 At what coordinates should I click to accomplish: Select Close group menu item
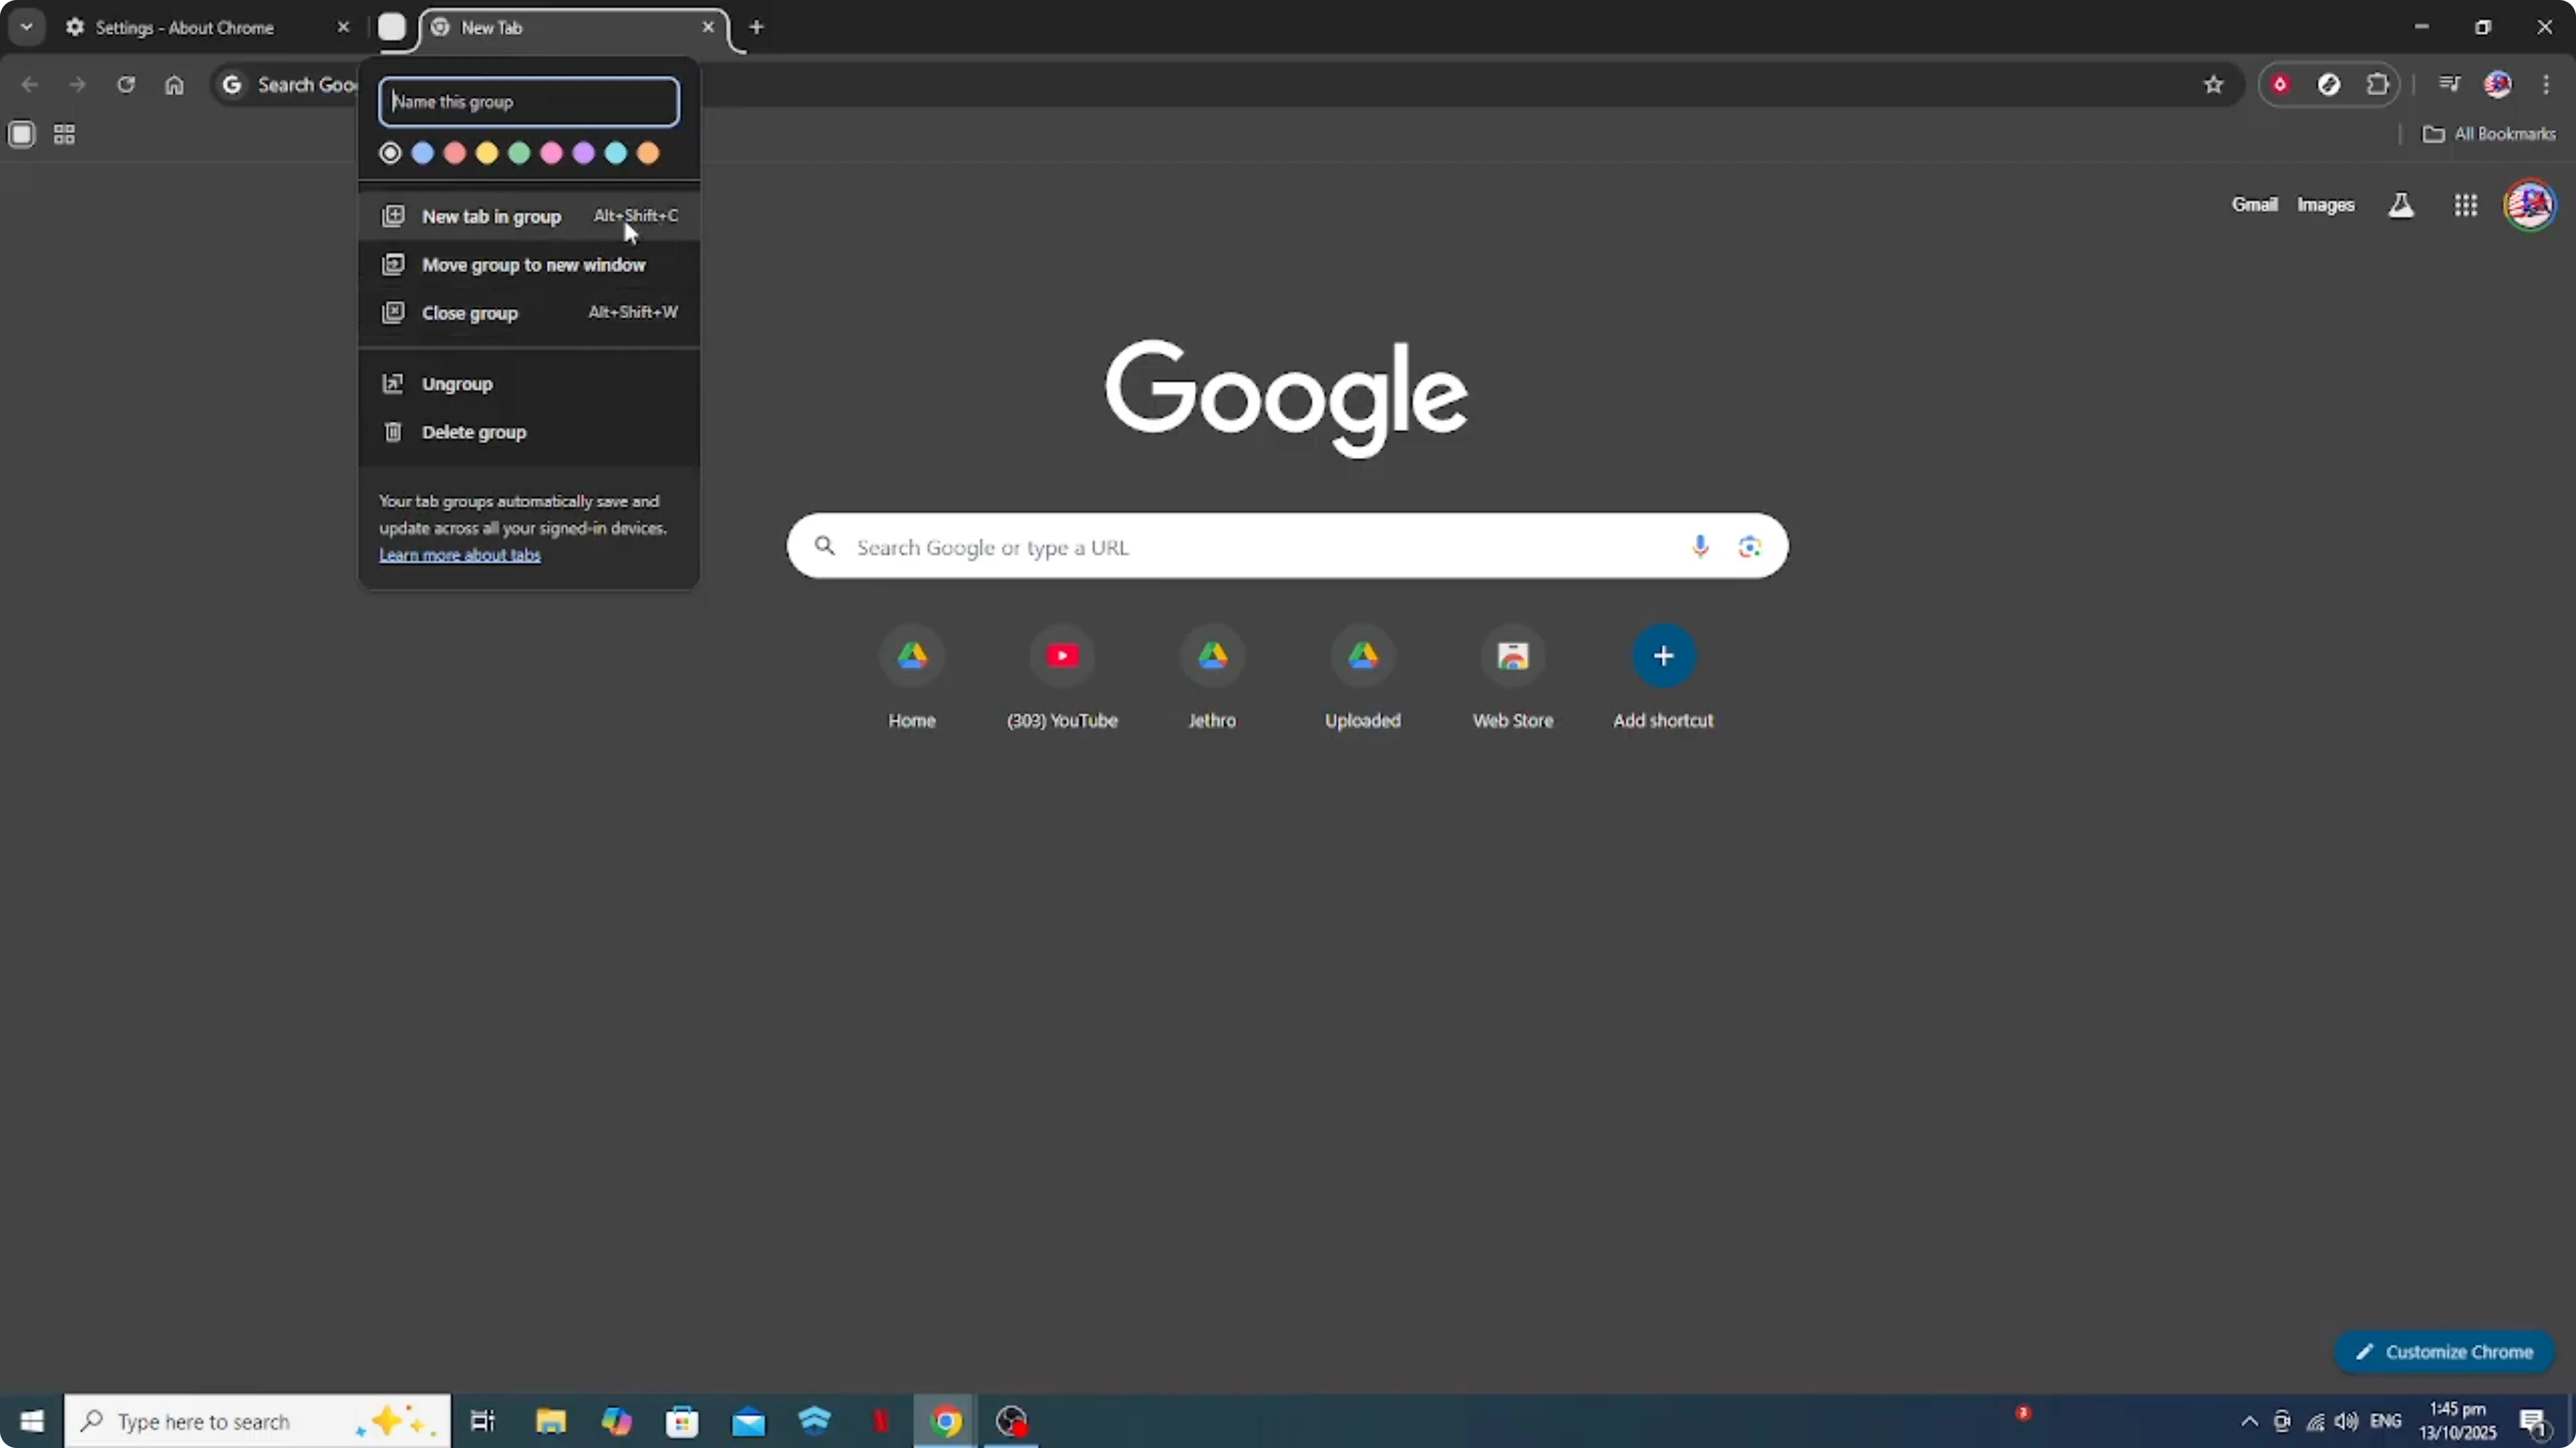pos(529,313)
